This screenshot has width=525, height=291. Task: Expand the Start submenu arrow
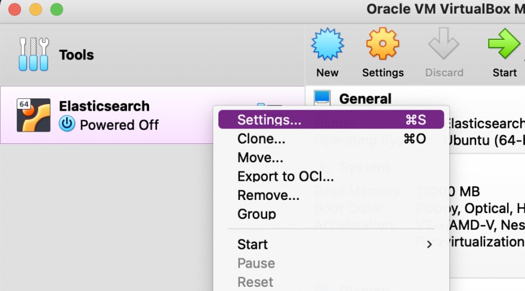[x=429, y=245]
